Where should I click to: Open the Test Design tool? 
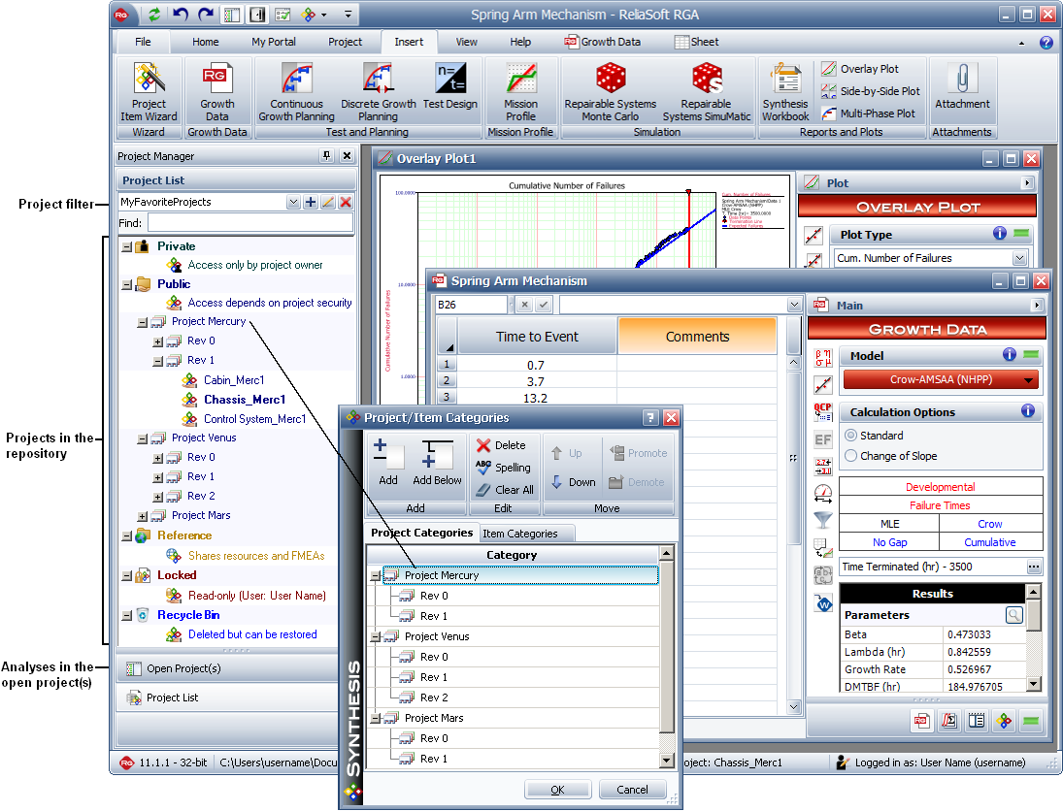[450, 86]
